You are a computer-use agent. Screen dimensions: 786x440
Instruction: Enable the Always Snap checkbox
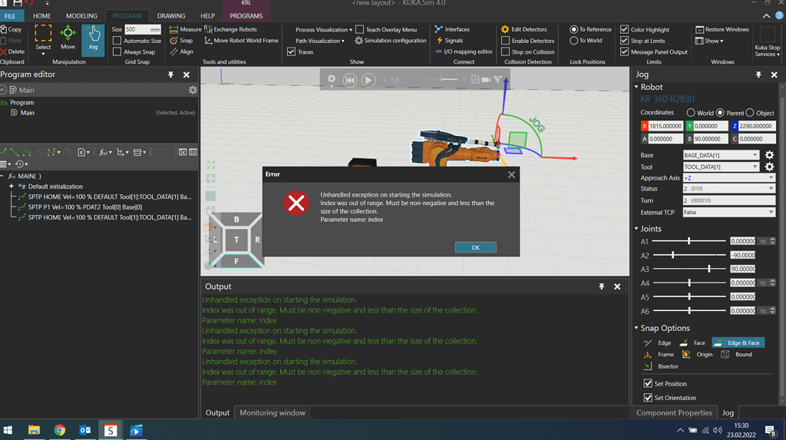(x=117, y=51)
